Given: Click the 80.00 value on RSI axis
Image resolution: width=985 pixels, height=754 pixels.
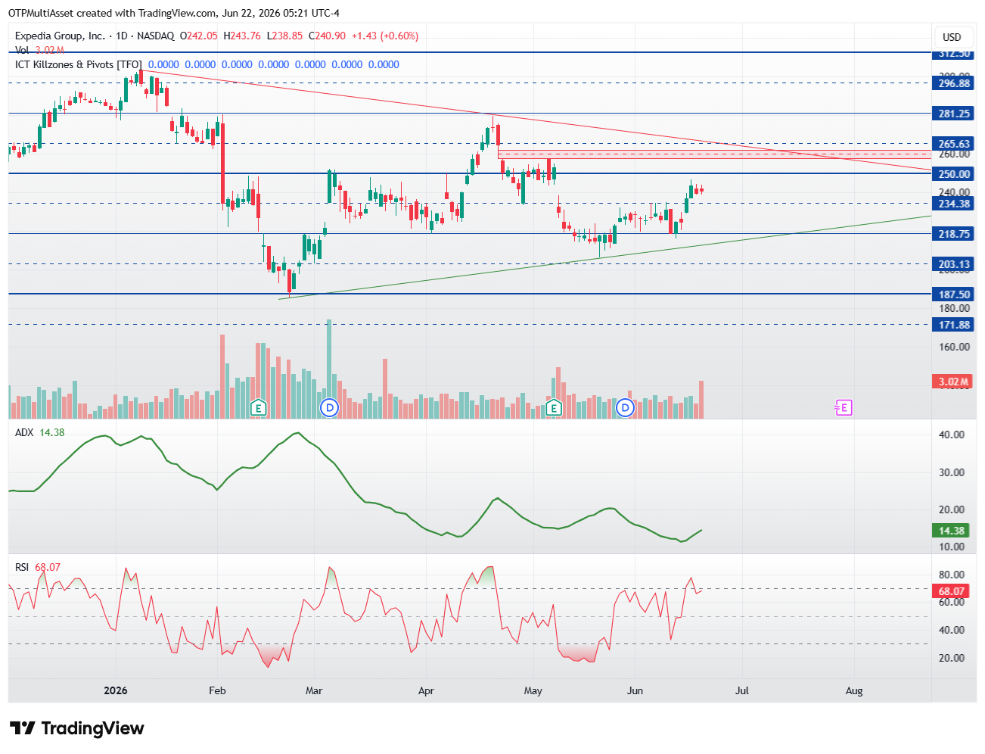Looking at the screenshot, I should [952, 575].
